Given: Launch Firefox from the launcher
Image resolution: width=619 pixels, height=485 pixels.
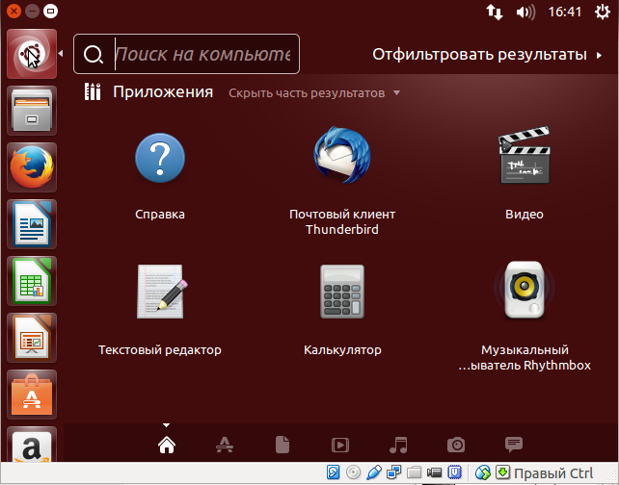Looking at the screenshot, I should (32, 167).
